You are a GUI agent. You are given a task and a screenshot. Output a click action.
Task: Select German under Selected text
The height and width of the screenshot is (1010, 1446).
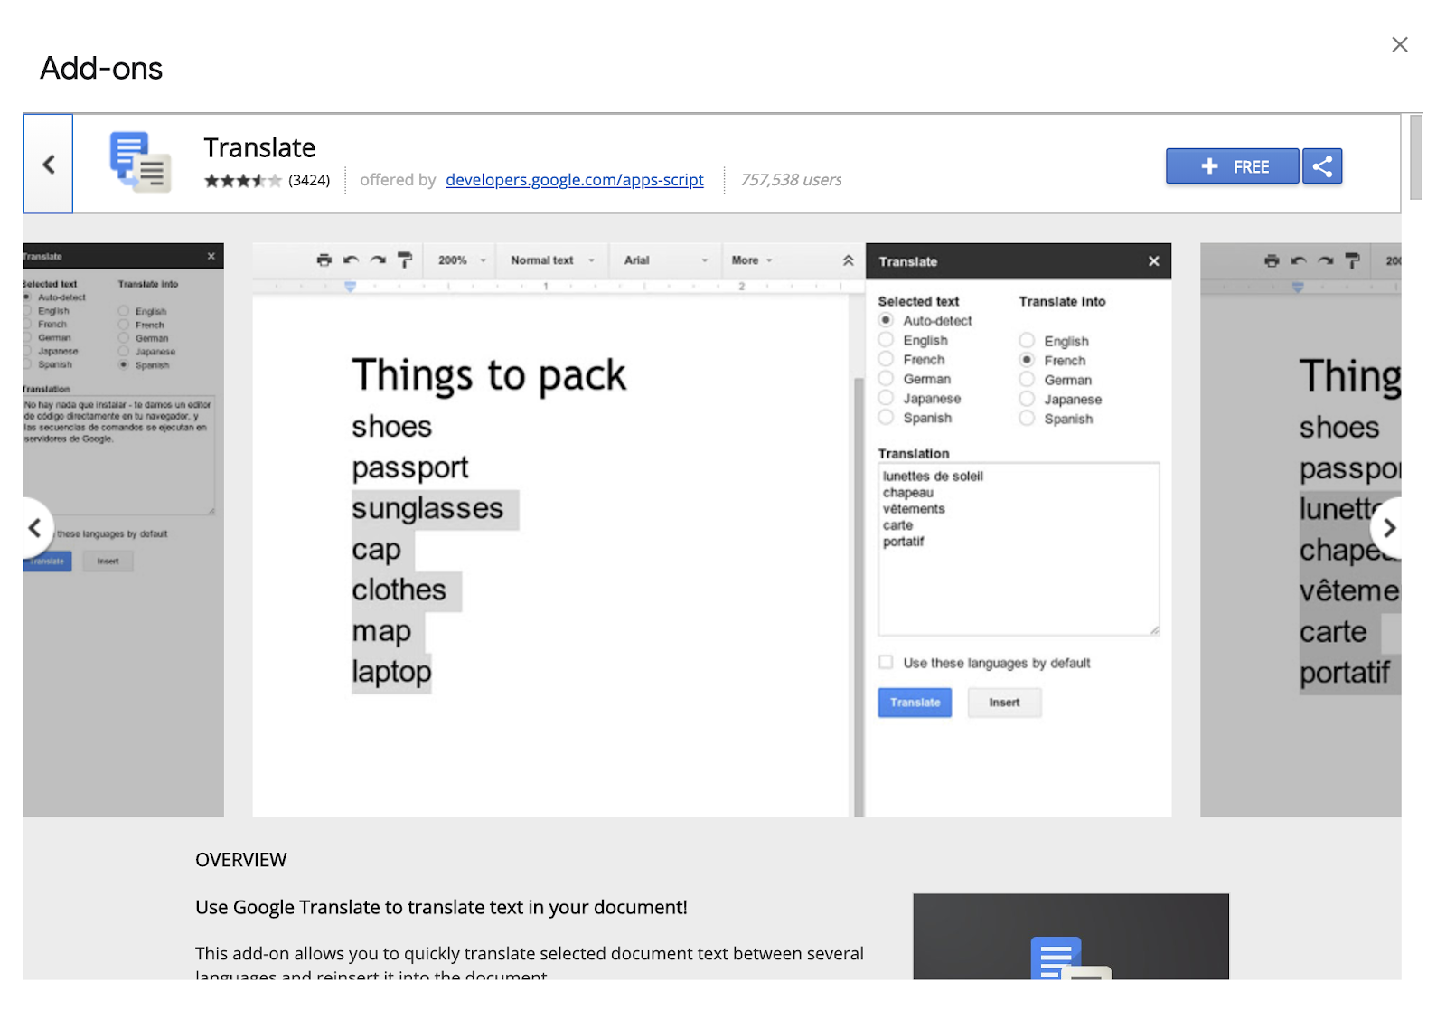pyautogui.click(x=887, y=379)
